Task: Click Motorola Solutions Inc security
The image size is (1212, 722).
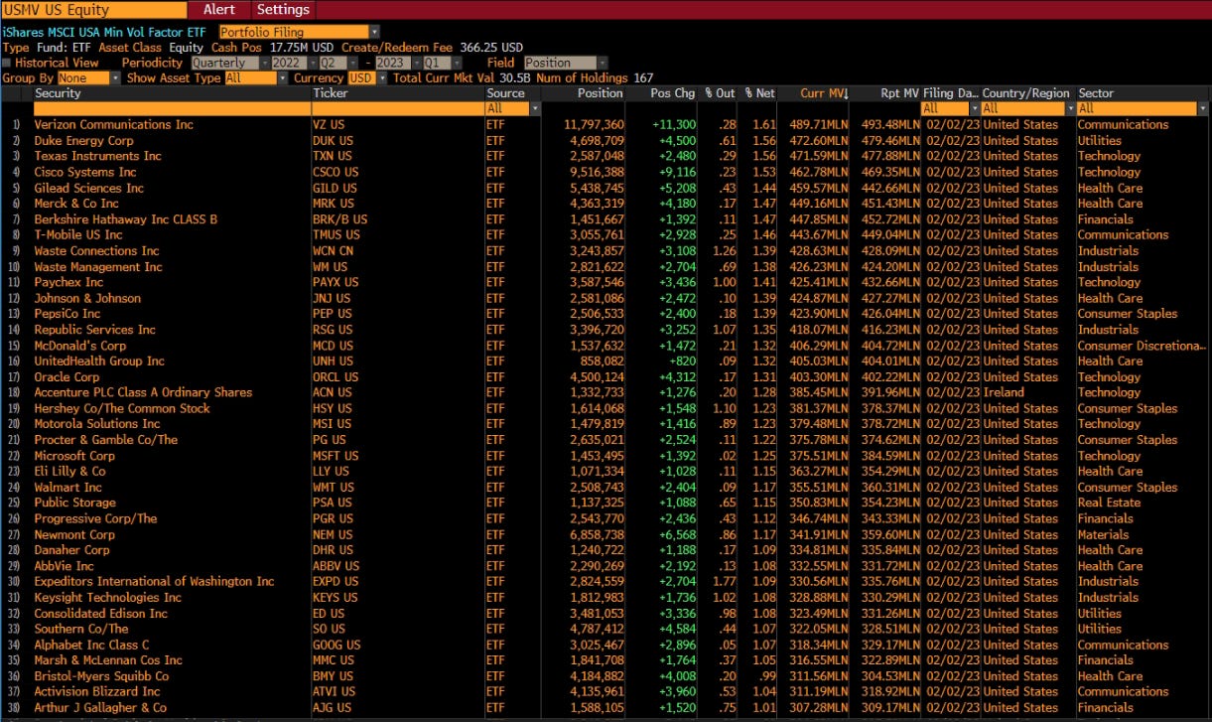Action: (x=96, y=424)
